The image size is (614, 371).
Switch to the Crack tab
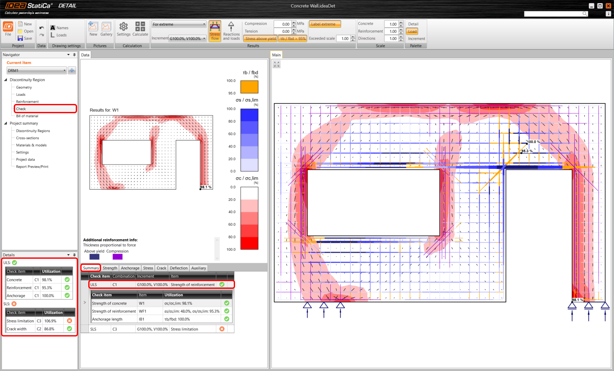coord(161,268)
